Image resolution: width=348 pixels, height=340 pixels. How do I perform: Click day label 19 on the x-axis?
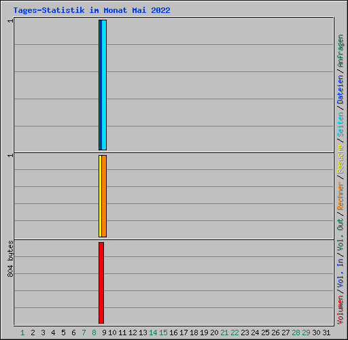click(x=204, y=333)
